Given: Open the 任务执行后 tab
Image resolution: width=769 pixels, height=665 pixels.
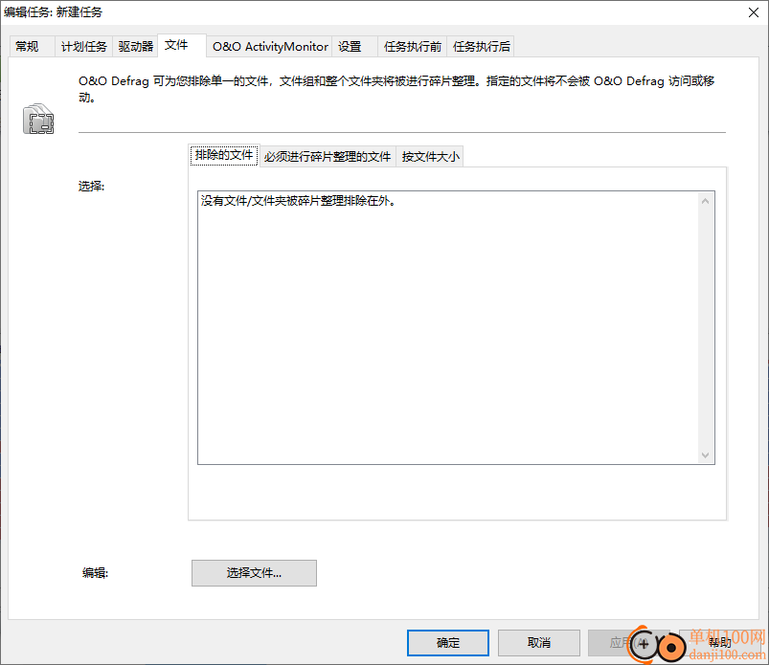Looking at the screenshot, I should (481, 47).
